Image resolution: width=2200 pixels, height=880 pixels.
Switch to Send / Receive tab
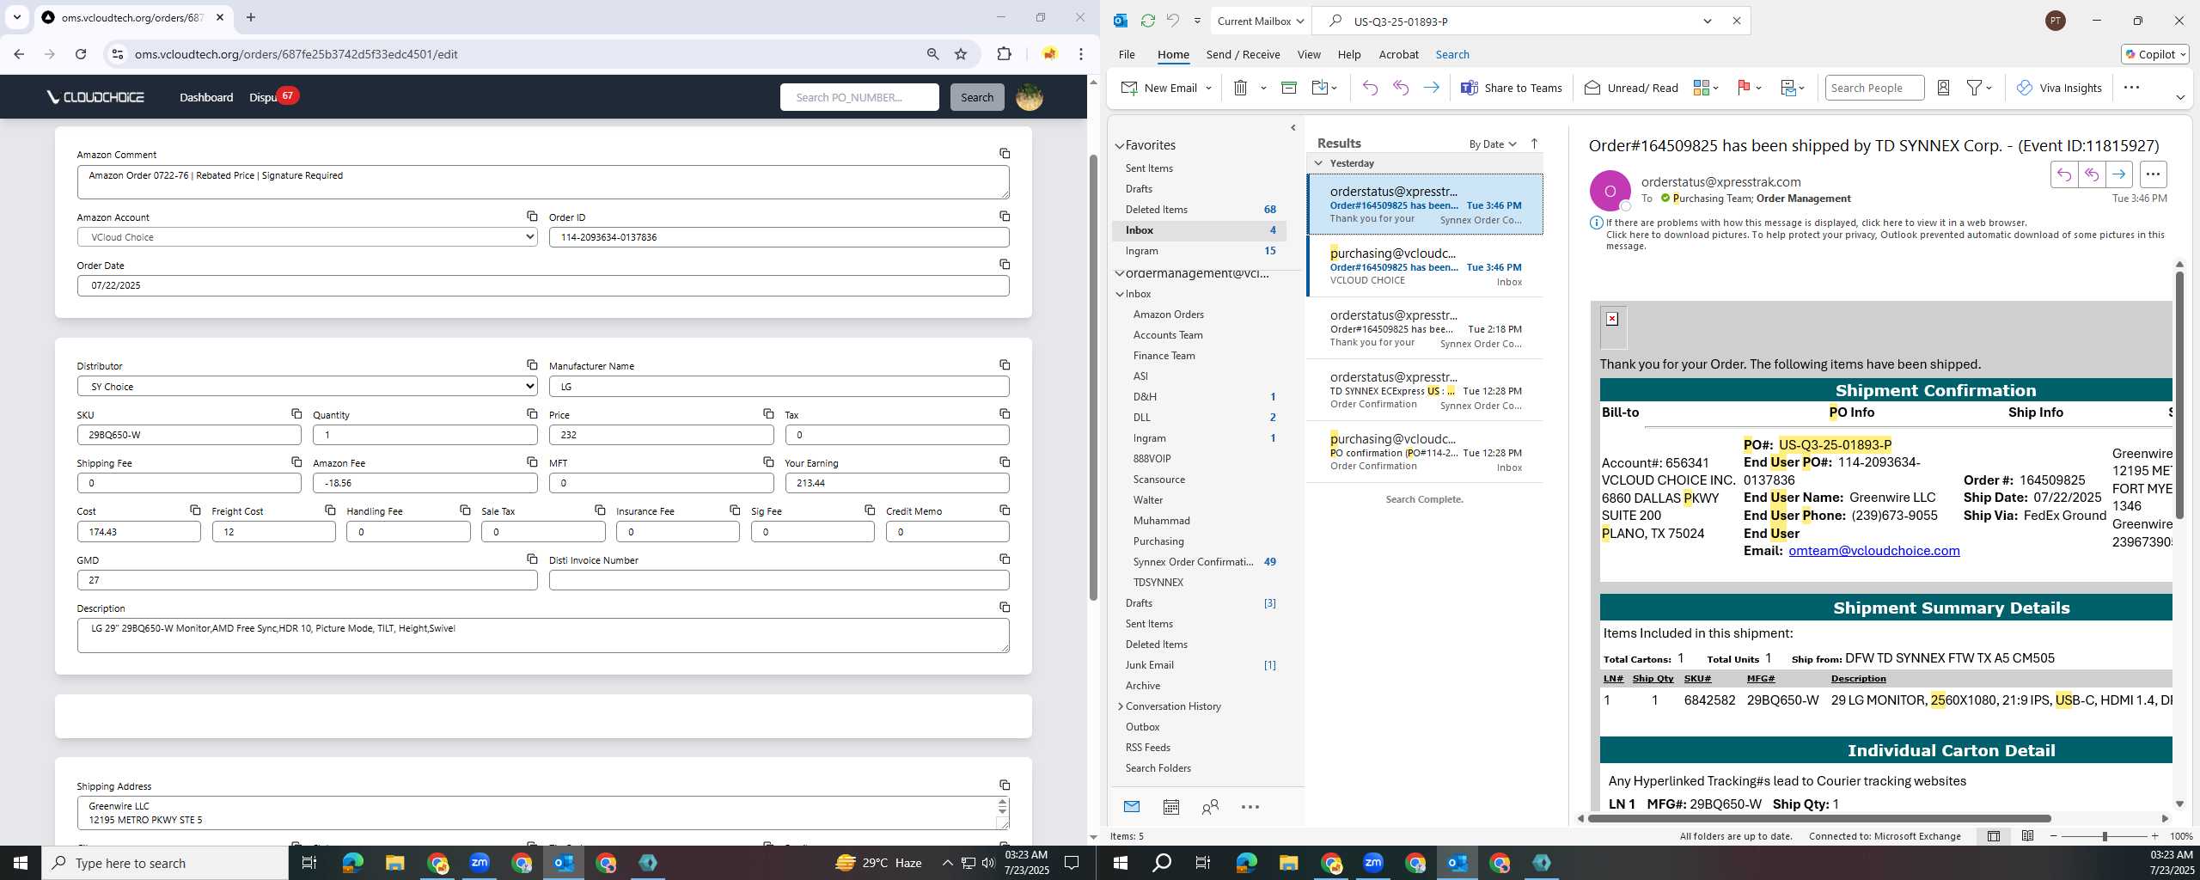[x=1243, y=54]
